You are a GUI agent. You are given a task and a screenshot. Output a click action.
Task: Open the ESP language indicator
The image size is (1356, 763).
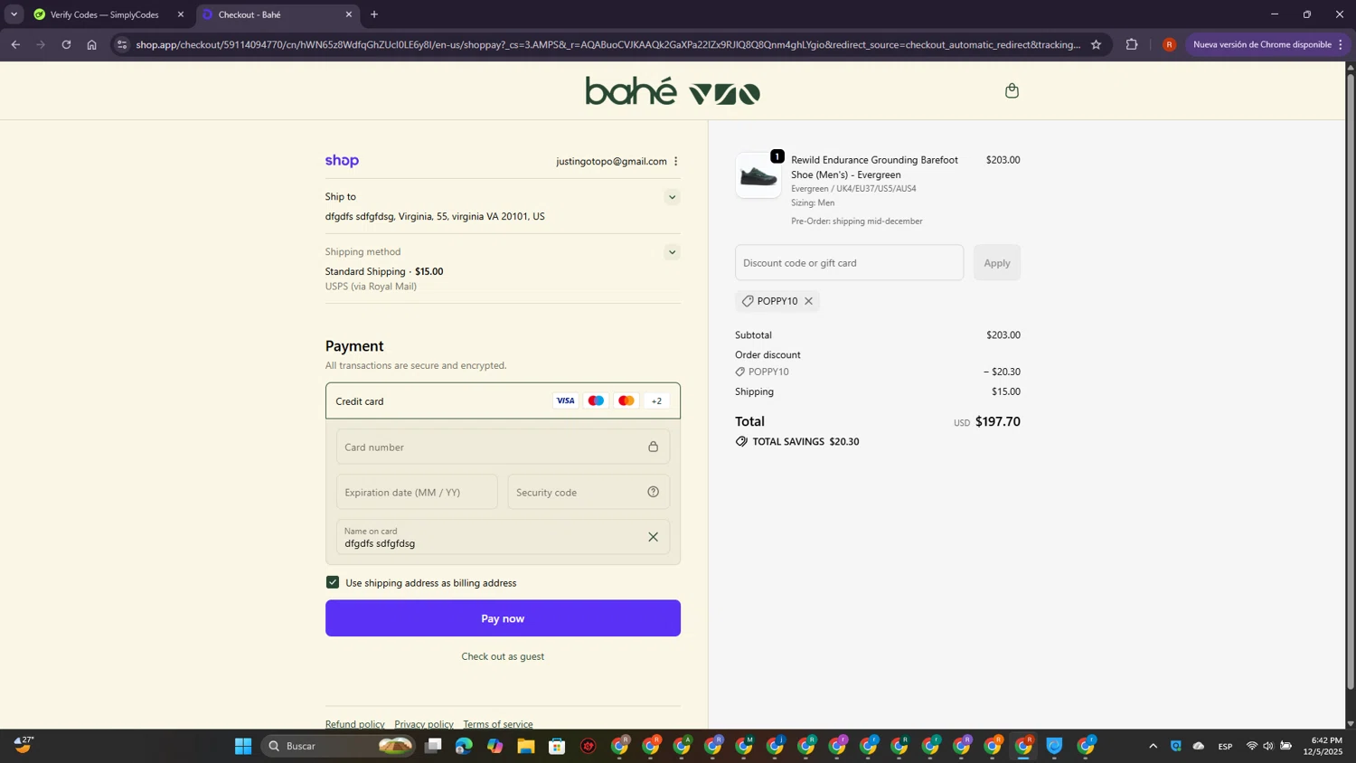(1225, 746)
